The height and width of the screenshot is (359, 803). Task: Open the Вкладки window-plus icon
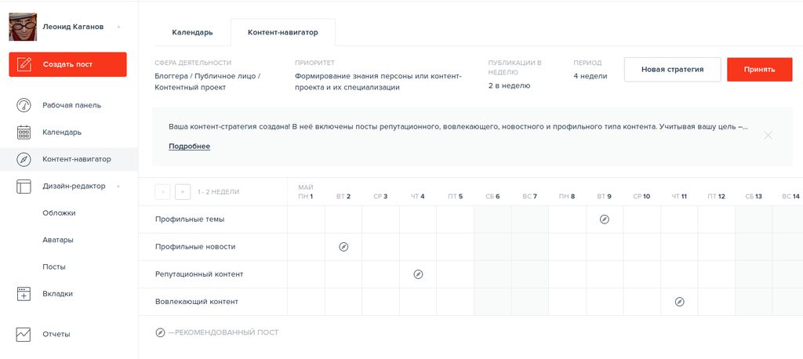[24, 294]
